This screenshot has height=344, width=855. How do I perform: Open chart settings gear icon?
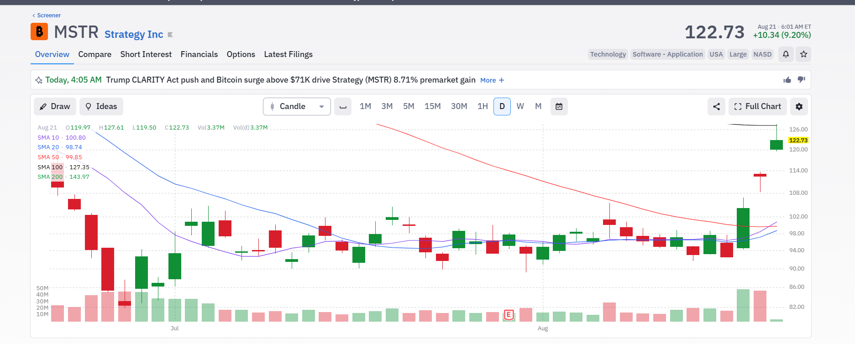pos(799,106)
